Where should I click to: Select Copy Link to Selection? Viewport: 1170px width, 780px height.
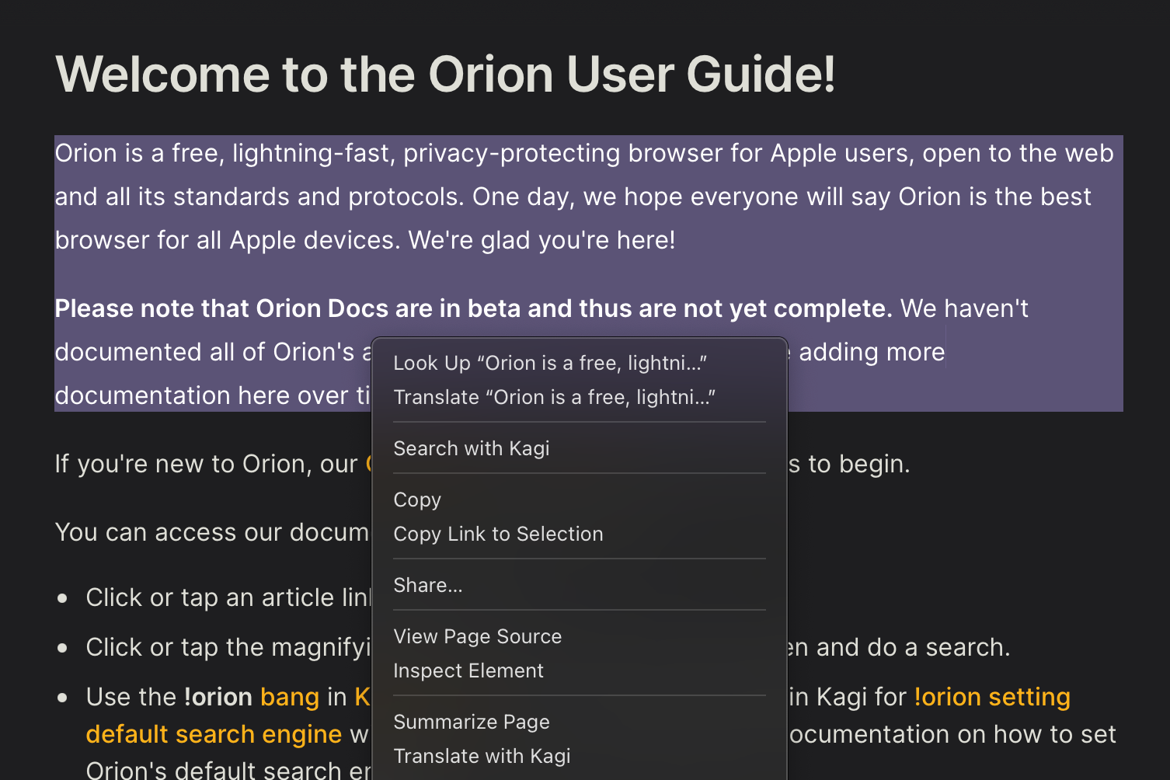(498, 534)
